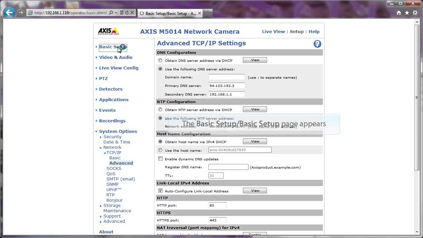Open the QoS network settings
Viewport: 423px width, 238px height.
111,174
